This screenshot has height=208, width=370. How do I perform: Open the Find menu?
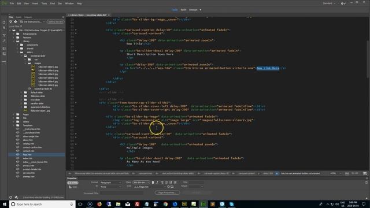coord(53,3)
